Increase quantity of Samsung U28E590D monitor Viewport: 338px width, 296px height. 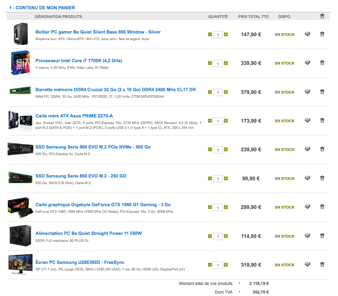pos(226,265)
